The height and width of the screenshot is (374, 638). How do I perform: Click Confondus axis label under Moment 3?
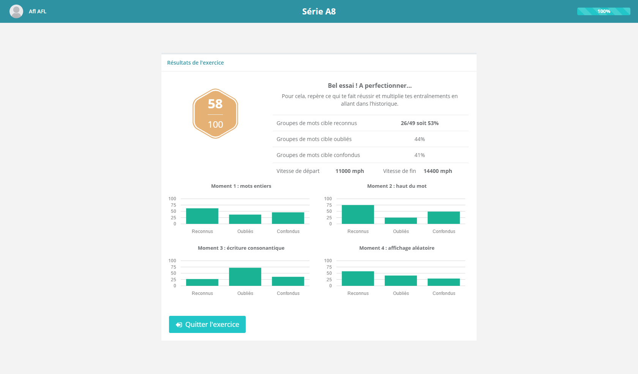(x=288, y=293)
